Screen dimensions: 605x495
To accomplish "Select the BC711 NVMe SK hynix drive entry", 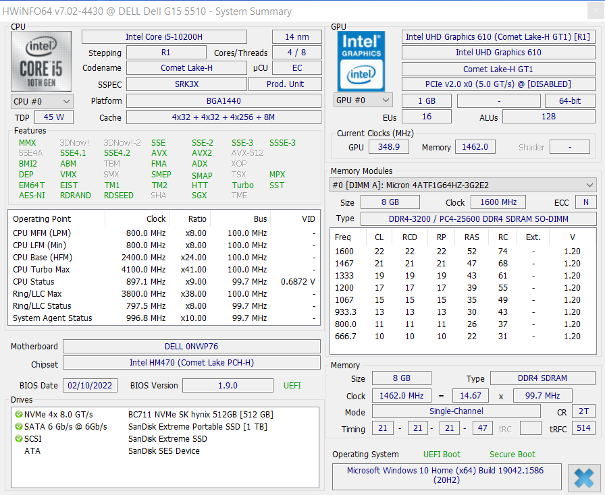I will coord(200,415).
